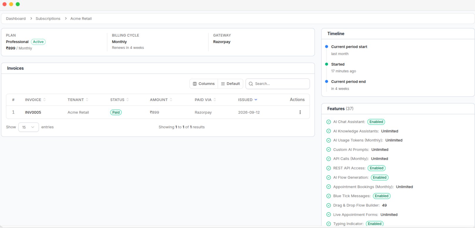Click the check icon beside AI Flow Generation
The height and width of the screenshot is (228, 475).
pos(329,178)
